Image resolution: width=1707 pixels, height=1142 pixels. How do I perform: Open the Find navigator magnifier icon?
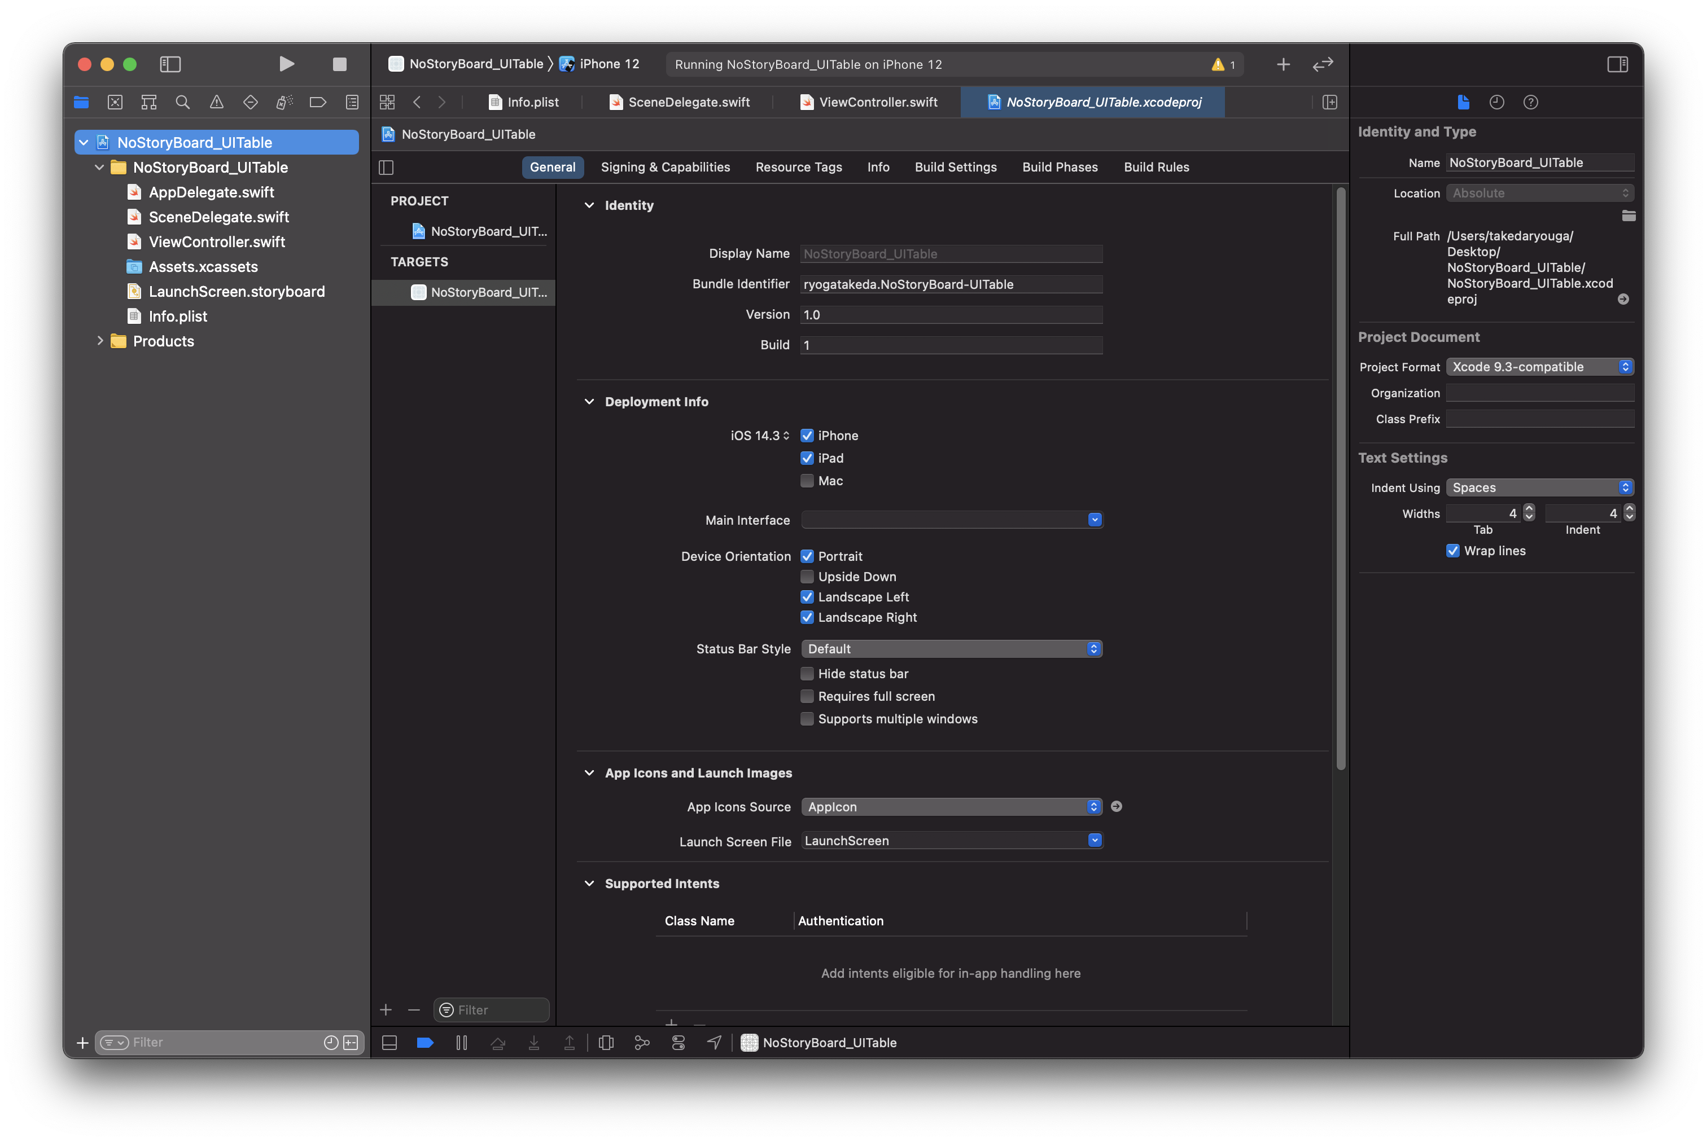click(183, 102)
